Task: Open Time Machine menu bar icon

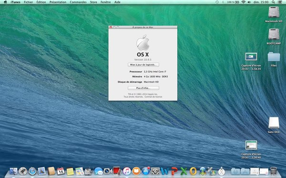Action: click(217, 2)
